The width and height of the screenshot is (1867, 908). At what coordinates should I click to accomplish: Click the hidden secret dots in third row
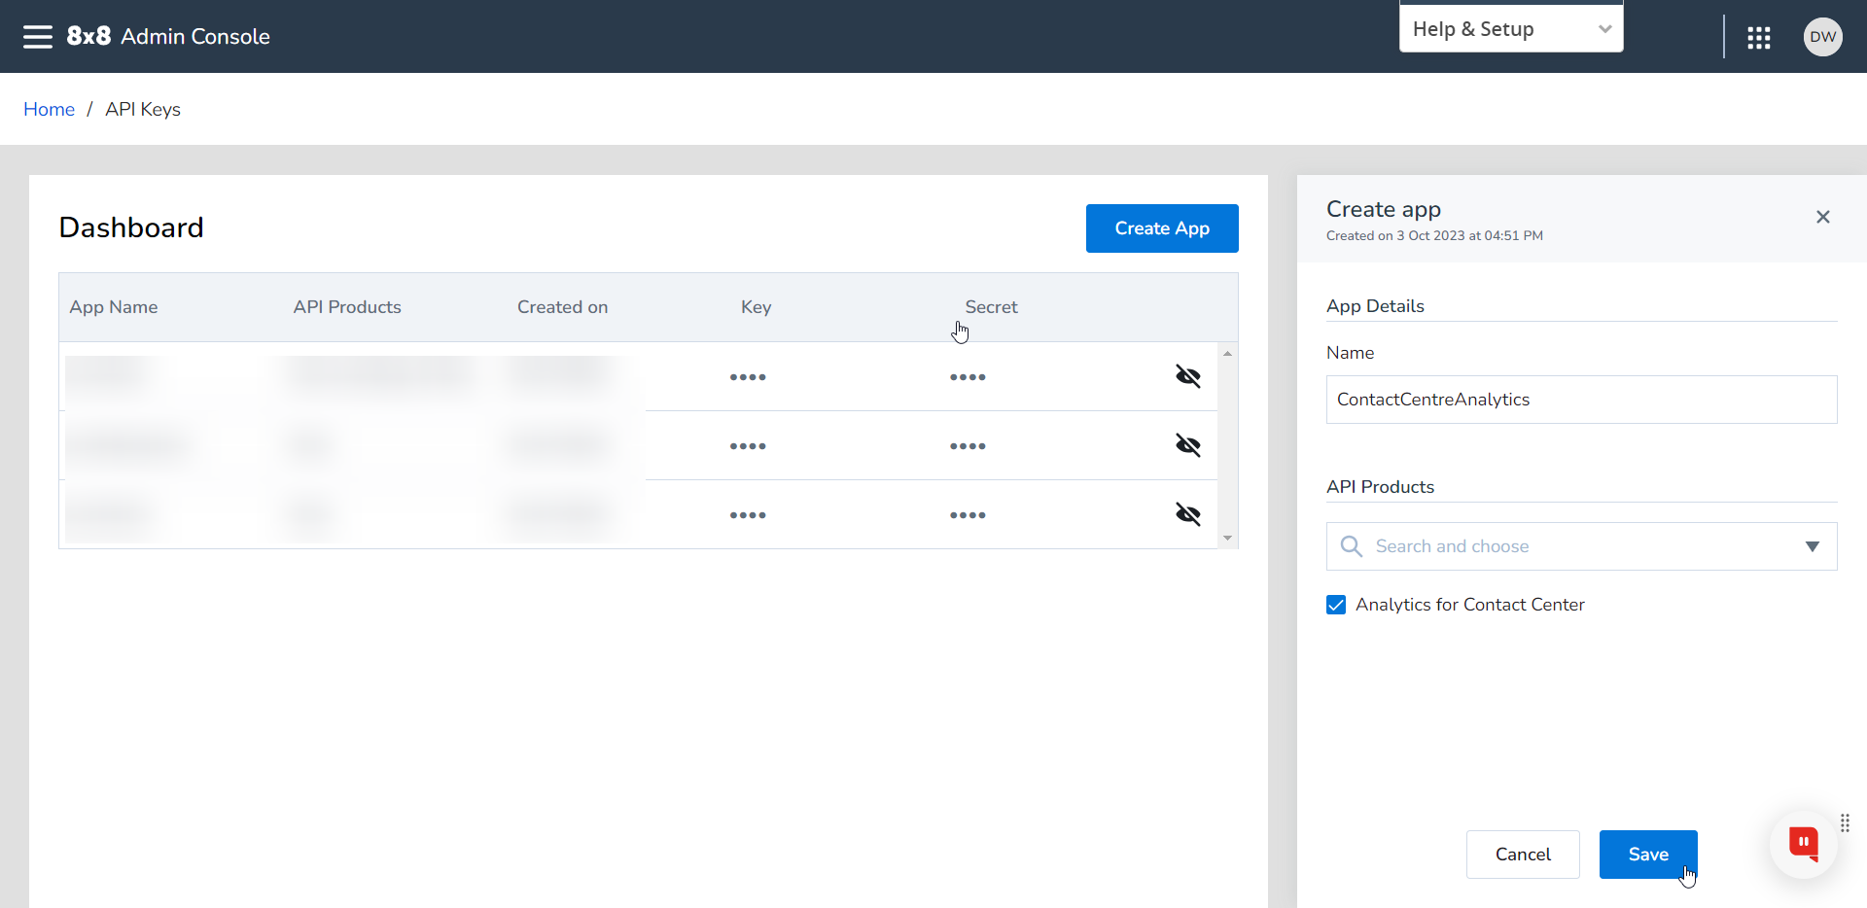coord(968,515)
